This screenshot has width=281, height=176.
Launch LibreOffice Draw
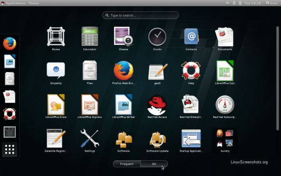(x=56, y=105)
